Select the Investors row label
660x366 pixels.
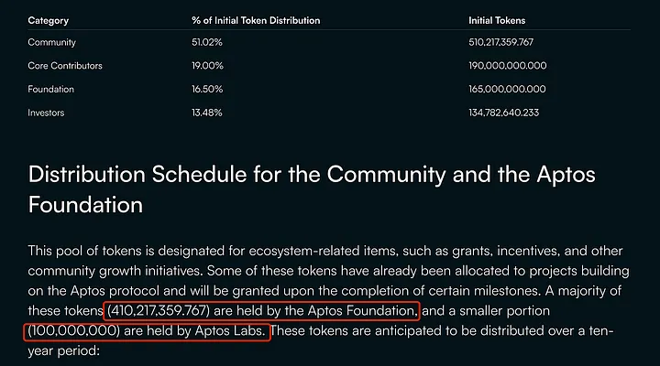tap(46, 113)
